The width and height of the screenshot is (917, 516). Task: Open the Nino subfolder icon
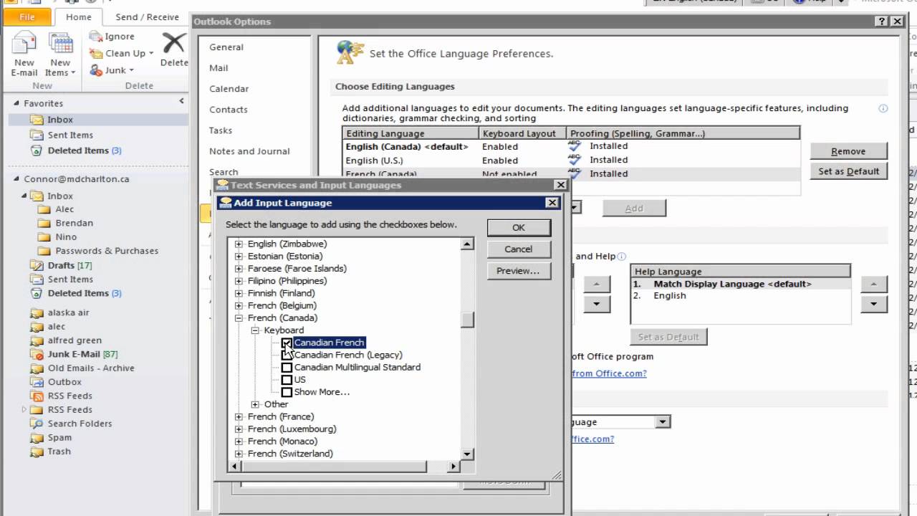pyautogui.click(x=44, y=236)
